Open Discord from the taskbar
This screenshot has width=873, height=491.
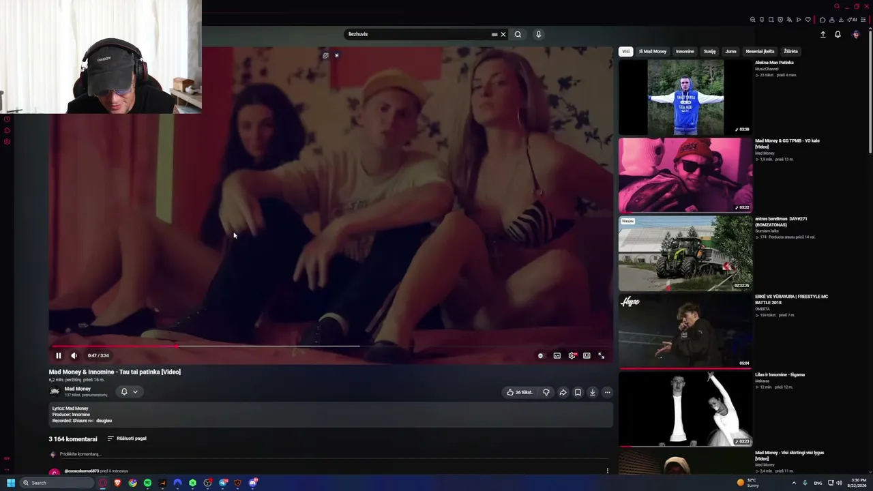(253, 483)
